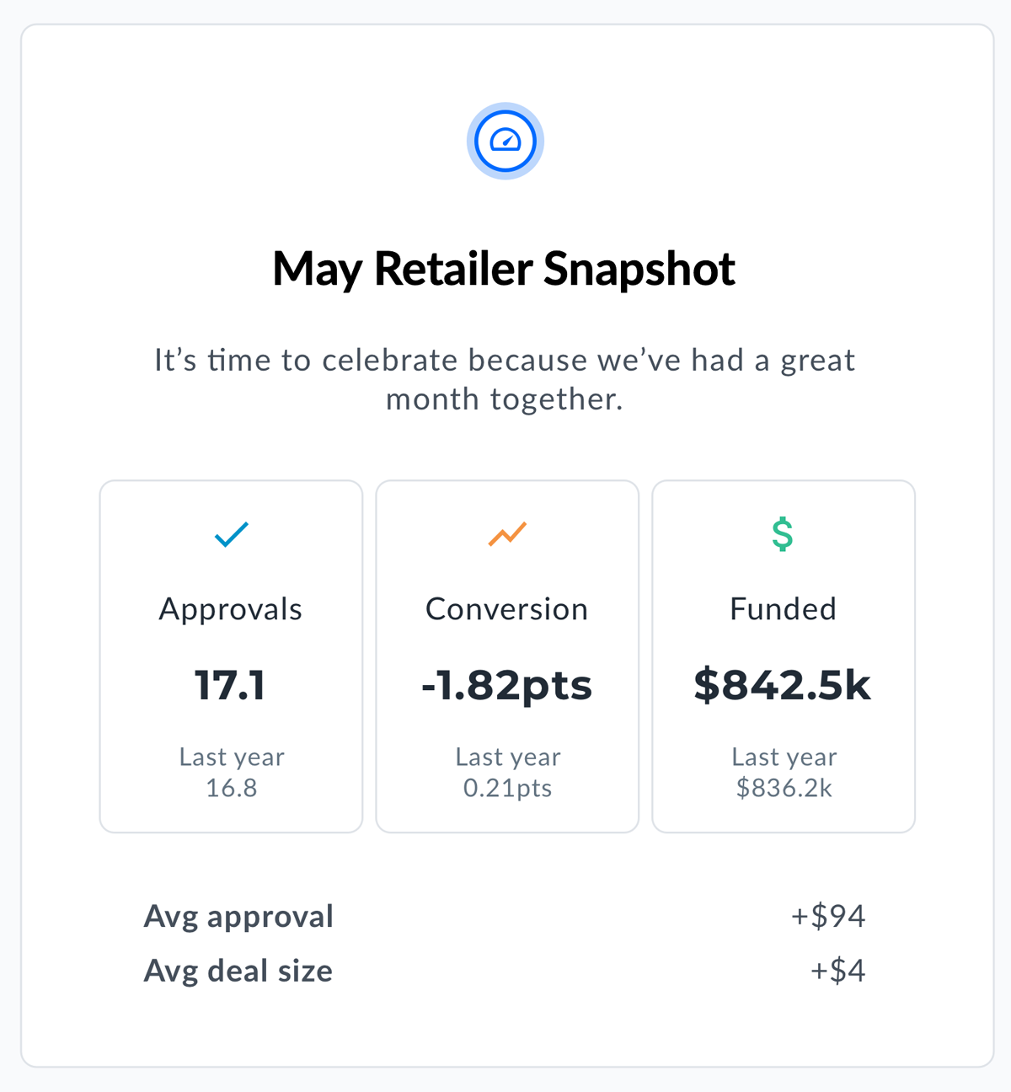Click the blue checkmark Approvals icon
Screen dimensions: 1011x1092
point(231,534)
